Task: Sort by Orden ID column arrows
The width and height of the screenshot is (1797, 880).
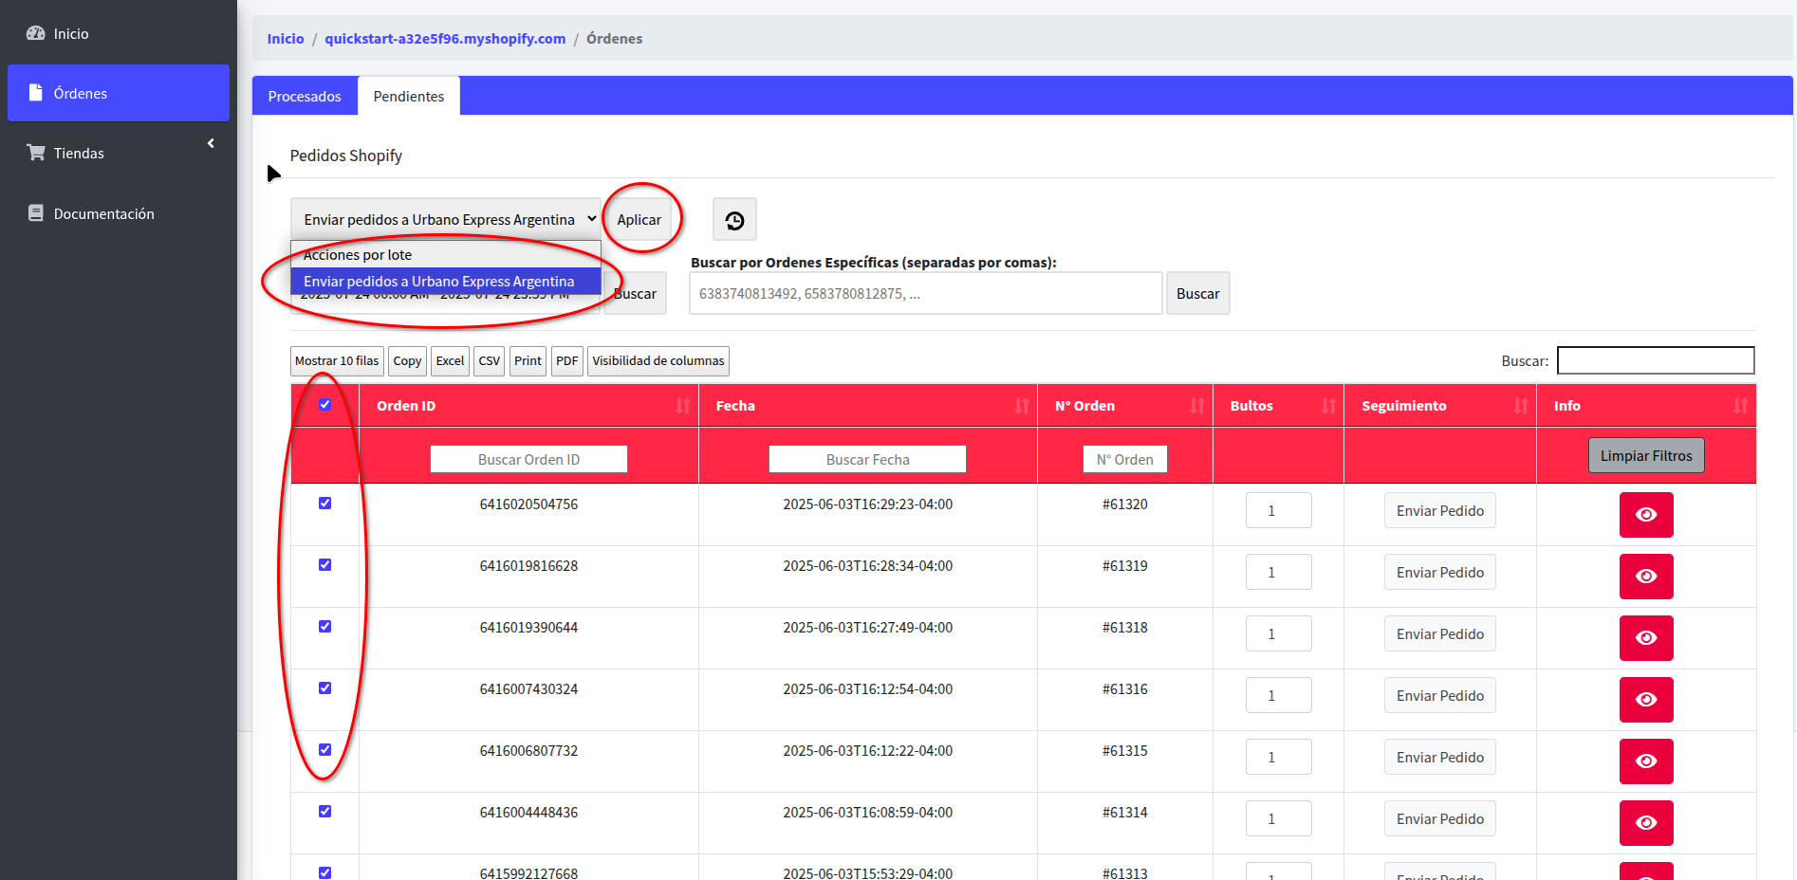Action: coord(682,406)
